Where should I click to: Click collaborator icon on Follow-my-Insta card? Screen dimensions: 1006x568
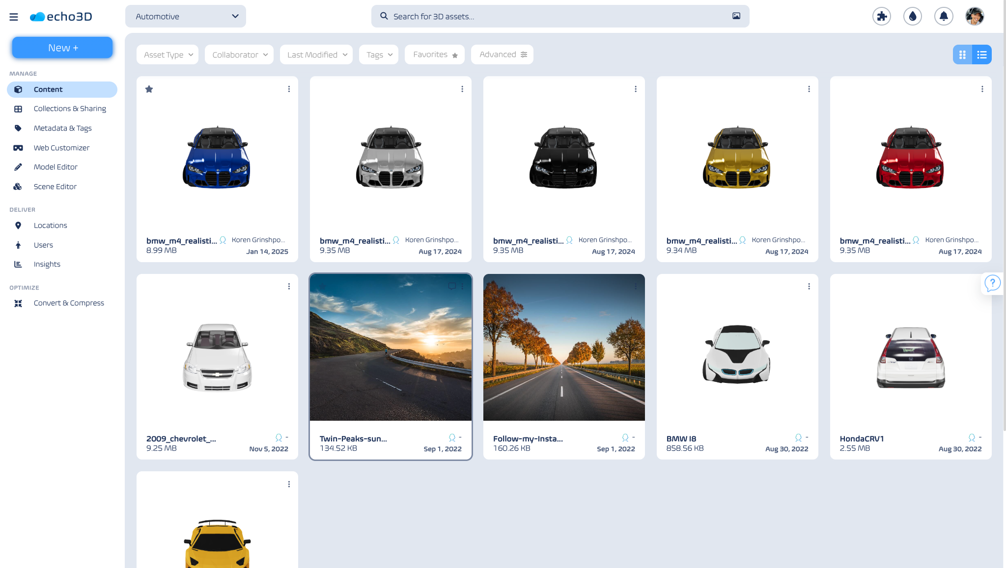[x=625, y=437]
